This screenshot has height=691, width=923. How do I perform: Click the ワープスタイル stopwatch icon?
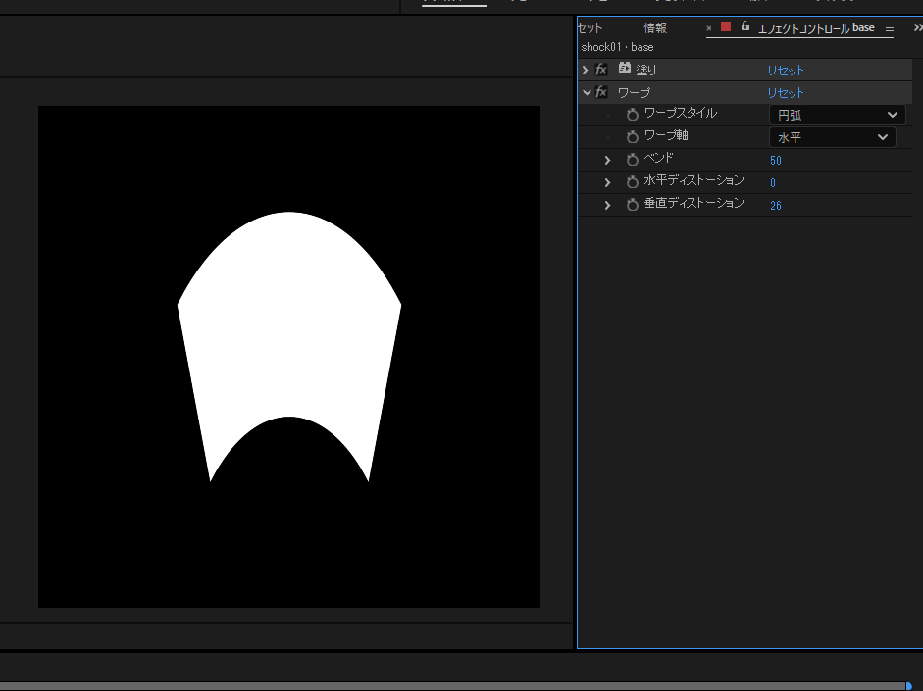633,115
